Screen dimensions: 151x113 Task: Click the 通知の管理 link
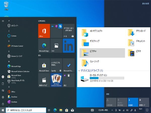tap(145, 4)
